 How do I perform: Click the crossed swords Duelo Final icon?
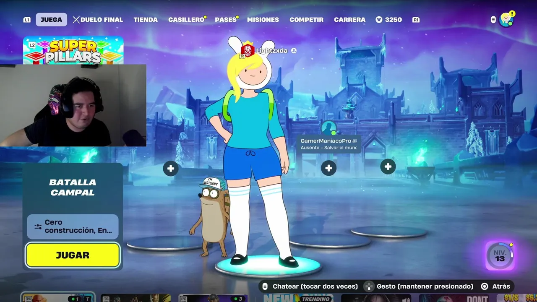(x=76, y=20)
